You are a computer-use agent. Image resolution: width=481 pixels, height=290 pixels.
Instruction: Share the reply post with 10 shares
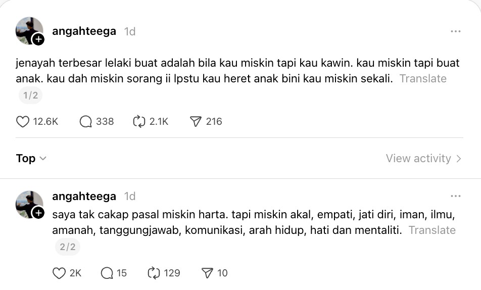[x=207, y=273]
